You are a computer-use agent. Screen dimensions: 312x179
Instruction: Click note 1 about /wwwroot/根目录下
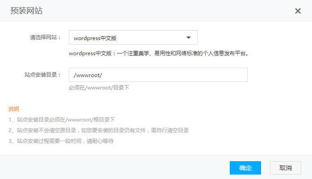click(x=62, y=120)
